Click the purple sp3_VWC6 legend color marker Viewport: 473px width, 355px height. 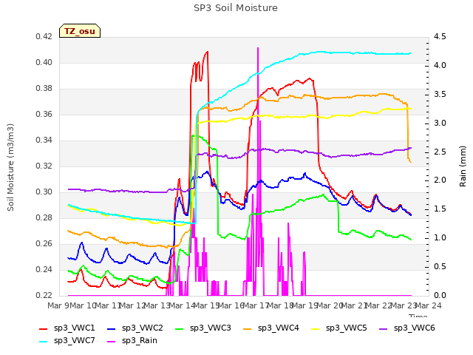[x=384, y=329]
